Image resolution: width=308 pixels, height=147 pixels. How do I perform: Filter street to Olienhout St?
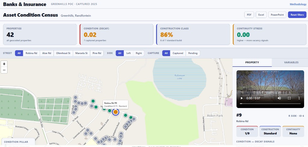coord(63,53)
